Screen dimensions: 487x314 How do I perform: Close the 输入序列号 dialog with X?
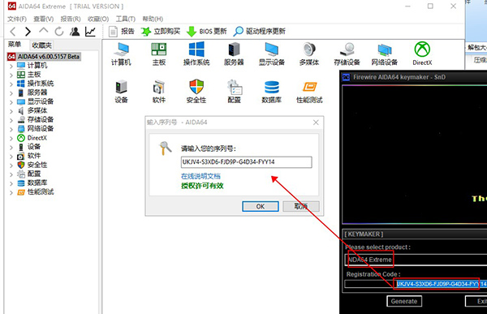point(316,123)
